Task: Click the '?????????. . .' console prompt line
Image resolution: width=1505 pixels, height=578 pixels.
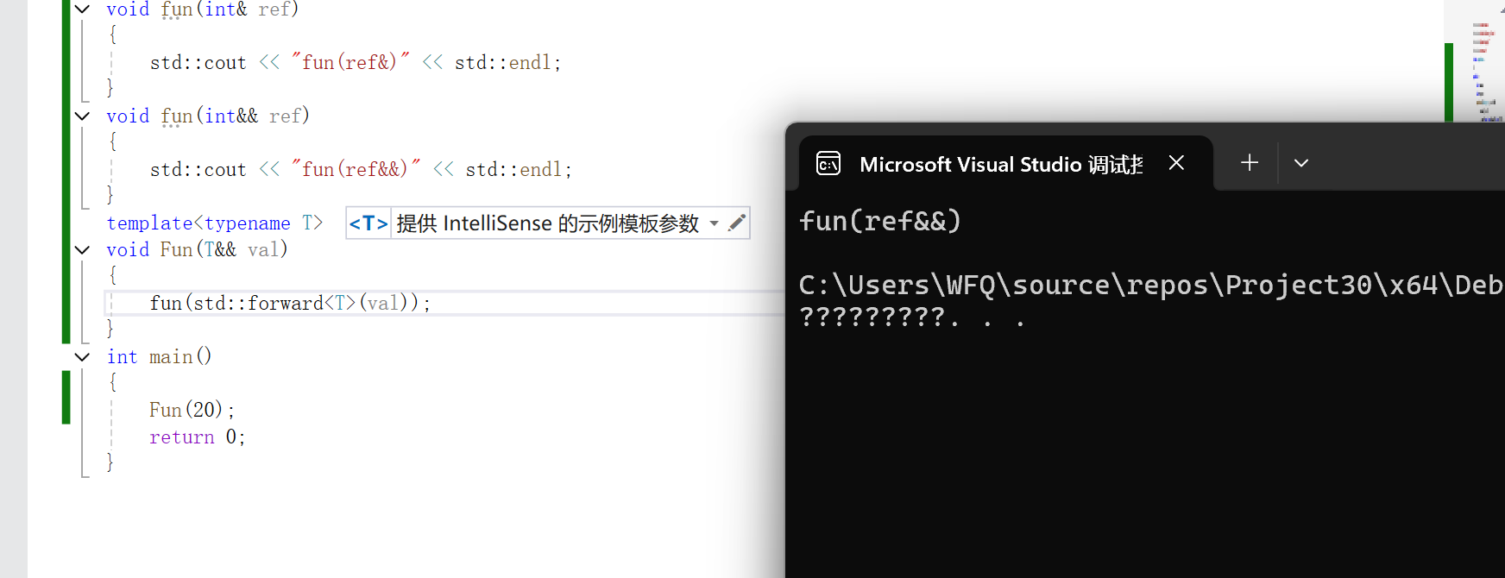Action: 913,317
